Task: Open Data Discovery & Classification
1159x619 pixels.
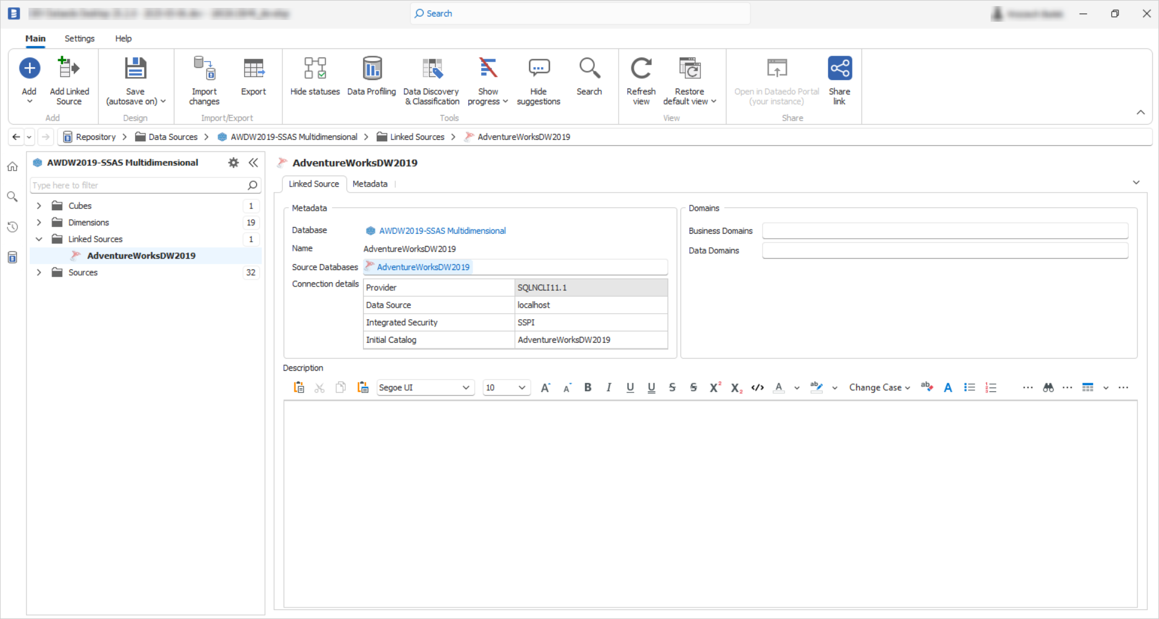Action: pos(431,80)
